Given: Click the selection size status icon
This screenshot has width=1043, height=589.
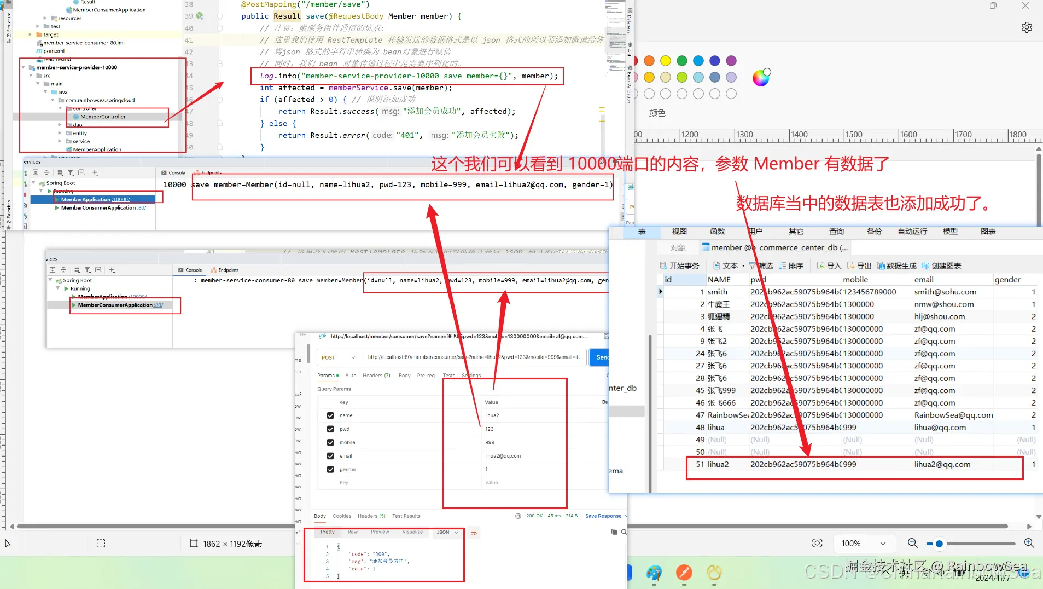Looking at the screenshot, I should click(x=101, y=544).
